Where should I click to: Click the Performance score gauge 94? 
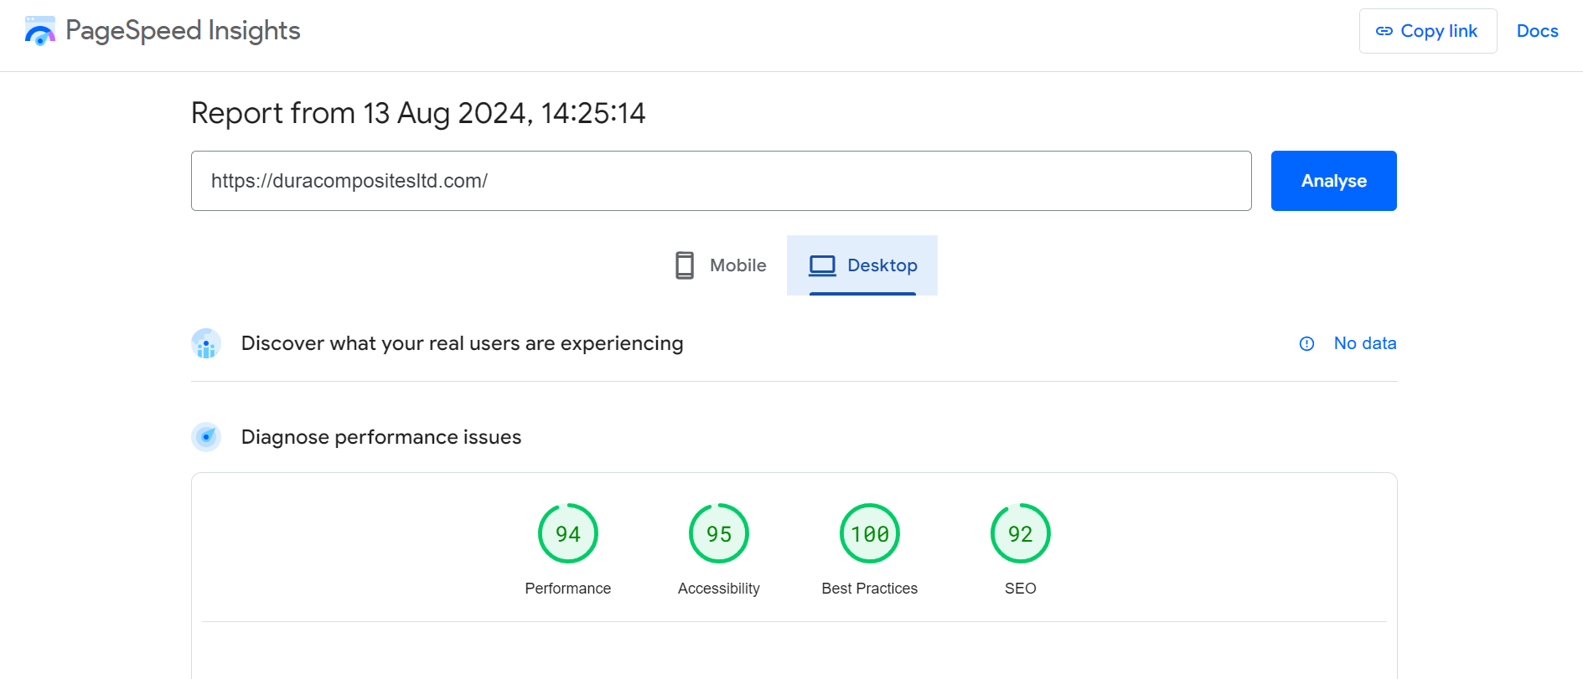click(x=568, y=533)
